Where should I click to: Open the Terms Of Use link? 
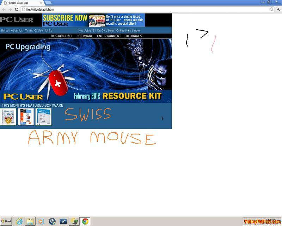[34, 30]
